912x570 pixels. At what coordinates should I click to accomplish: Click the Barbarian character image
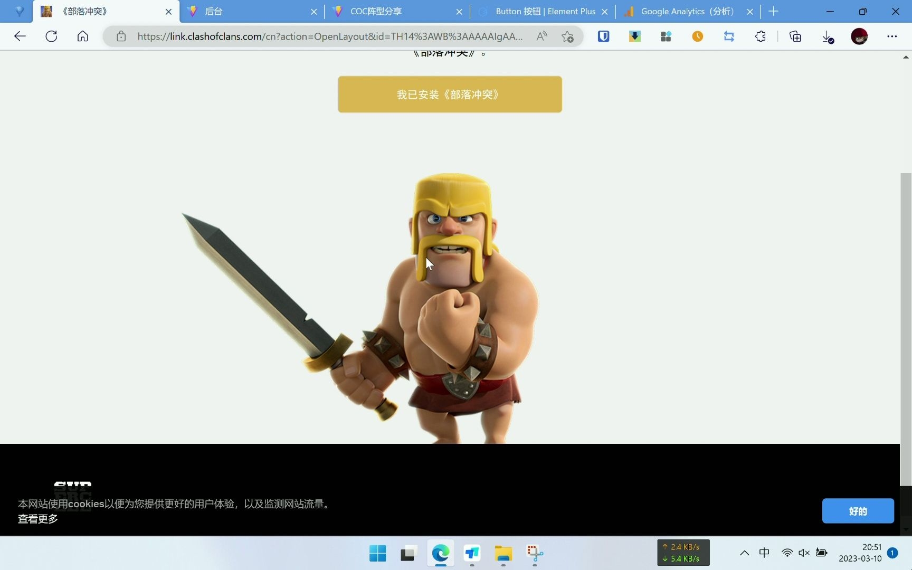point(360,309)
